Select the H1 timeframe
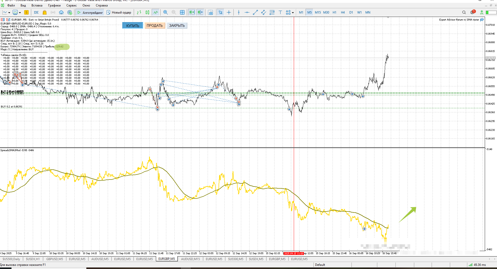The image size is (497, 269). [334, 12]
